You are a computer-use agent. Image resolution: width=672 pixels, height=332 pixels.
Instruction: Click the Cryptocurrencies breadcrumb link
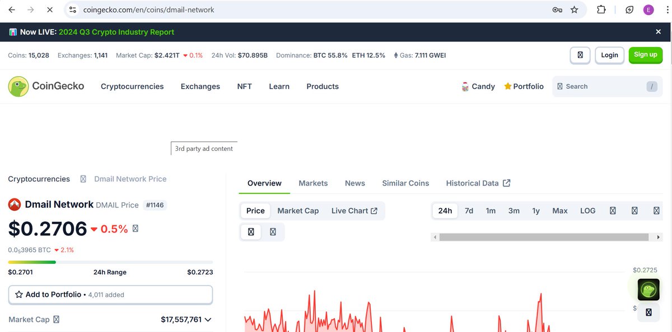point(39,179)
